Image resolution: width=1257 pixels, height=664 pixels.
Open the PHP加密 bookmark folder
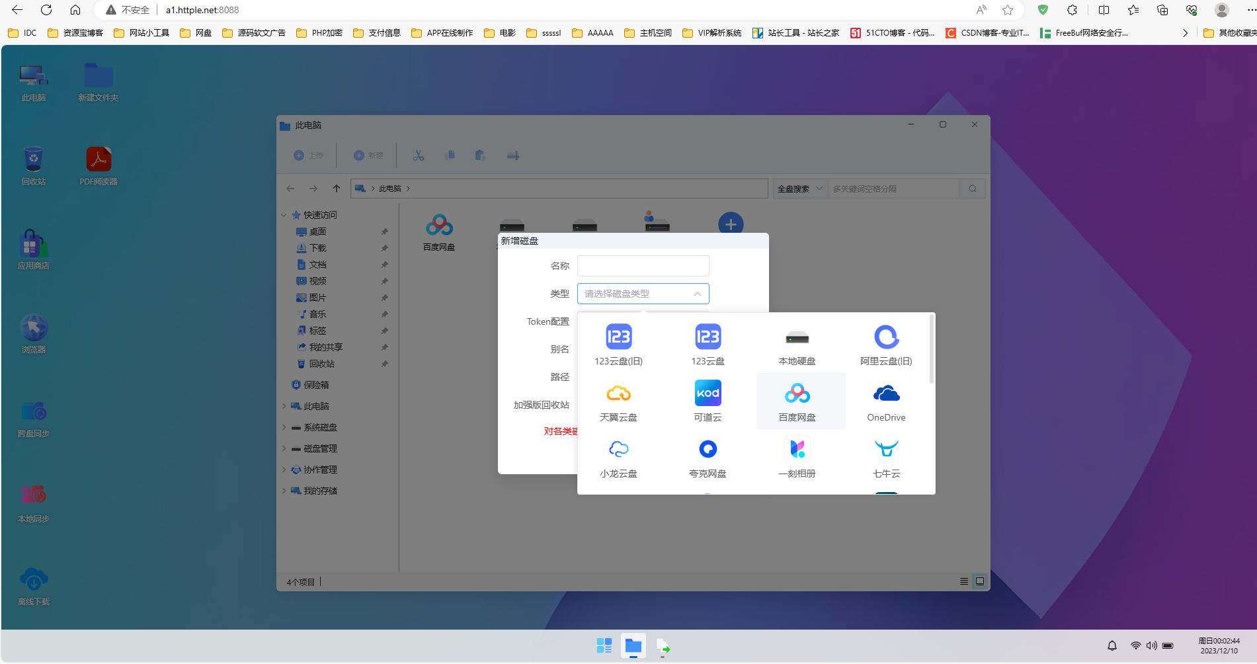click(319, 32)
